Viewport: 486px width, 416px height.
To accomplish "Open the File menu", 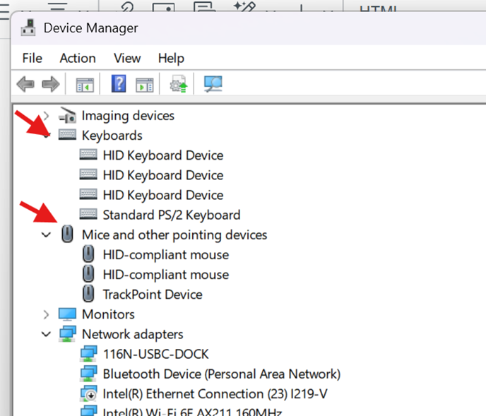I will pyautogui.click(x=32, y=58).
